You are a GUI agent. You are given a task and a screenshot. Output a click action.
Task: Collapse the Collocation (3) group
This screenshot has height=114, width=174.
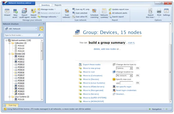(10, 43)
